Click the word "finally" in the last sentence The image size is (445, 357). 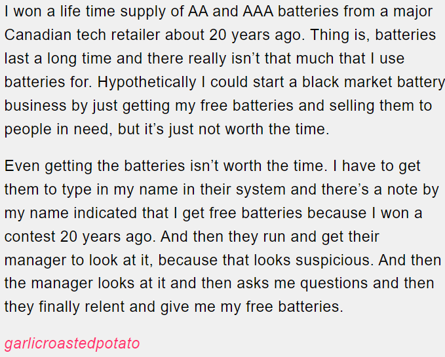59,307
